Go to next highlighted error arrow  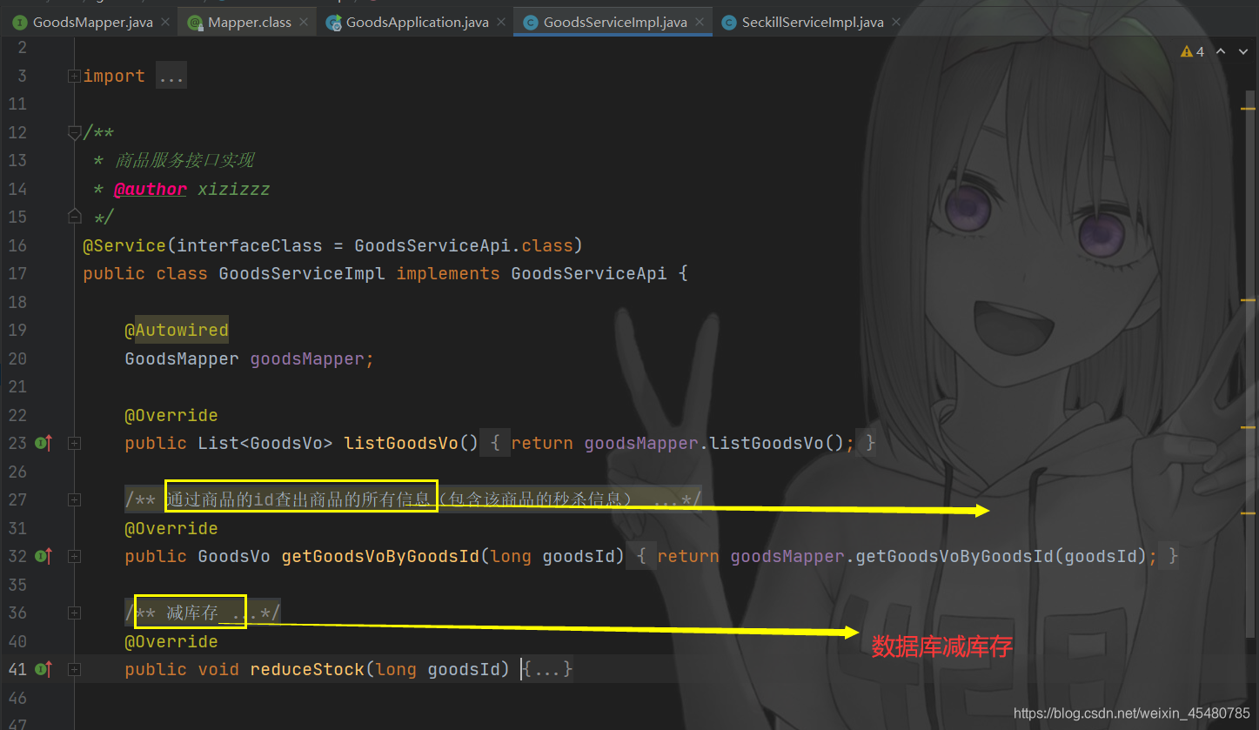click(x=1242, y=52)
